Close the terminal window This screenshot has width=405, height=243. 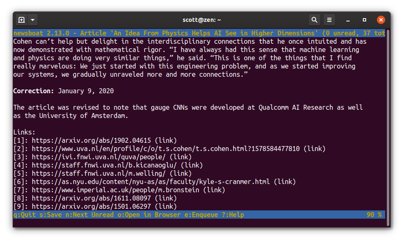click(381, 20)
